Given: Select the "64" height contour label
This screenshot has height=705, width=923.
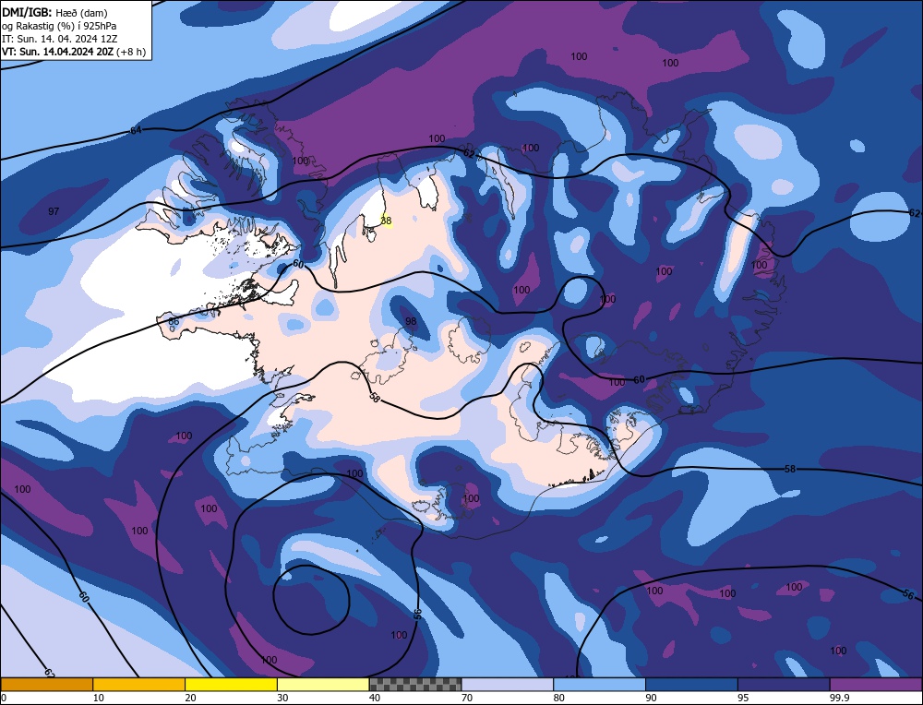Looking at the screenshot, I should pyautogui.click(x=136, y=130).
